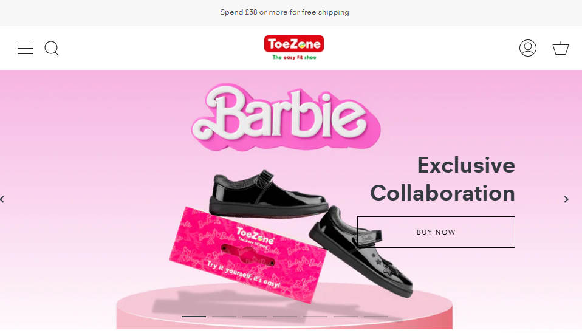Click the pink ToeZone shoe box

click(248, 255)
